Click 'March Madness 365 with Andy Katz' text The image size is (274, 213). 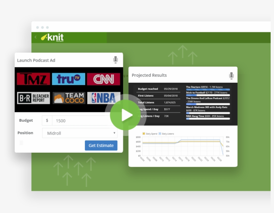point(207,107)
